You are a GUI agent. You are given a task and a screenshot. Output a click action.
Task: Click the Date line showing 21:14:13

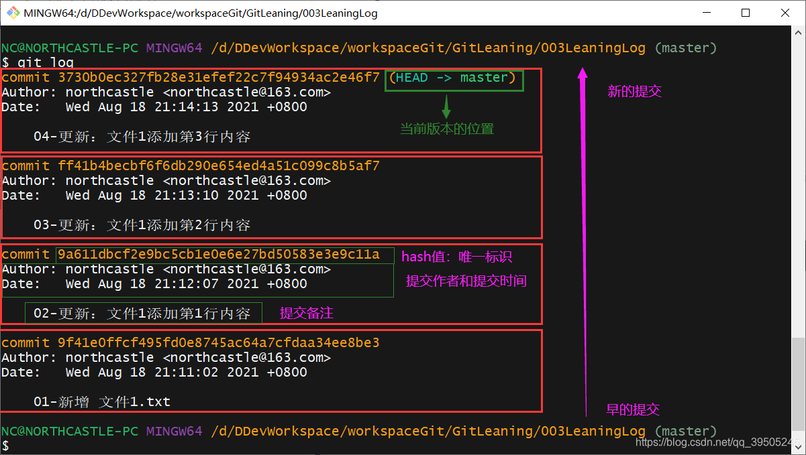(x=154, y=107)
